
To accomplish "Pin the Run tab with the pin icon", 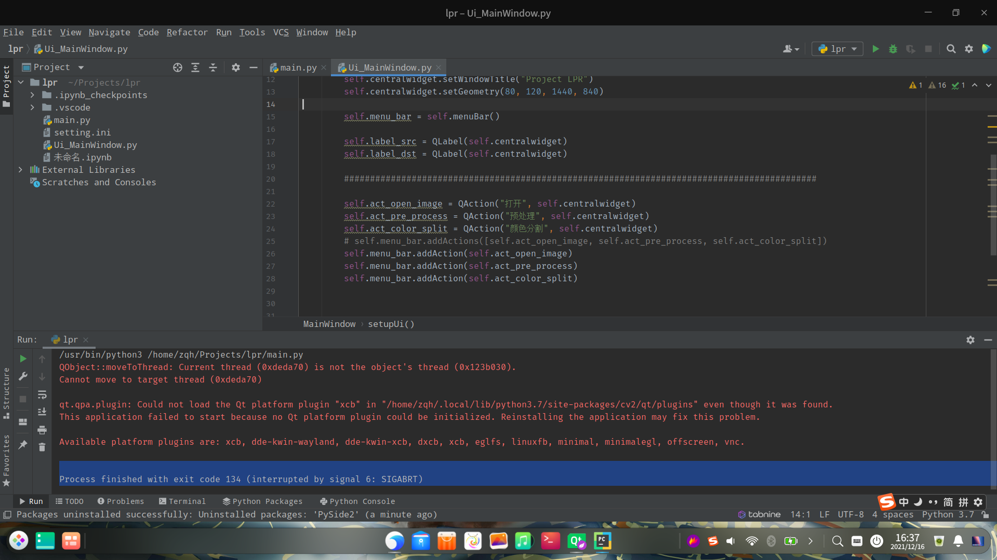I will click(x=23, y=445).
